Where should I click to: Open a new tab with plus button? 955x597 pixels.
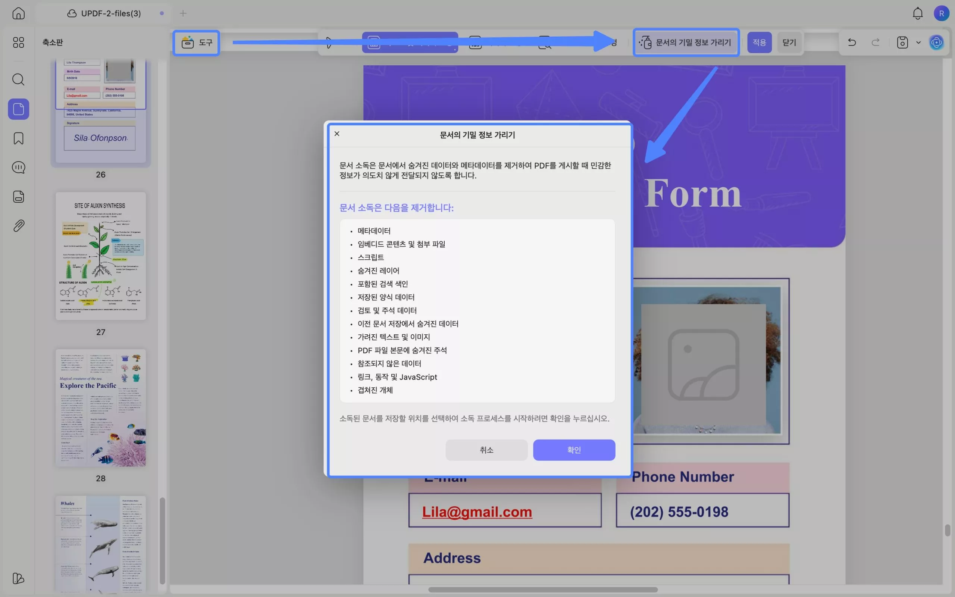(x=183, y=13)
